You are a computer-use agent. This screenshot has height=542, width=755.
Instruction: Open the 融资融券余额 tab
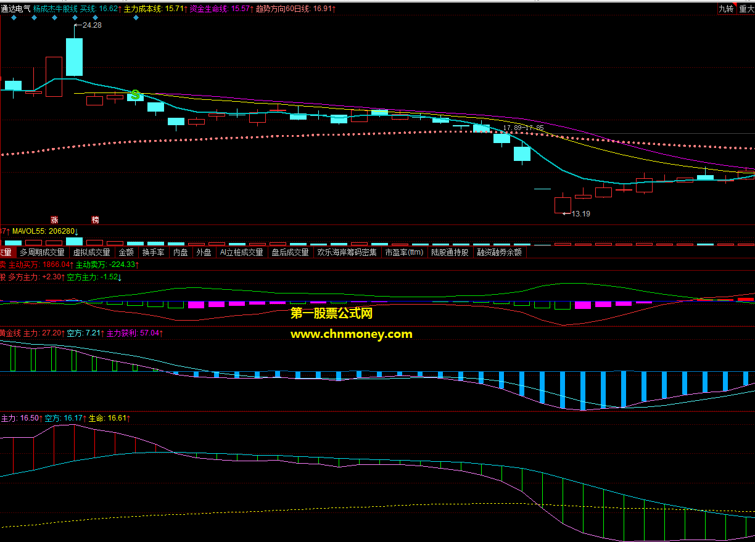pos(499,252)
